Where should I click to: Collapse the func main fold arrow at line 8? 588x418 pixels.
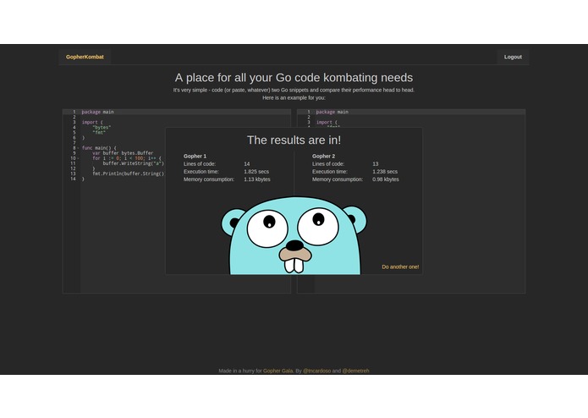pyautogui.click(x=78, y=148)
